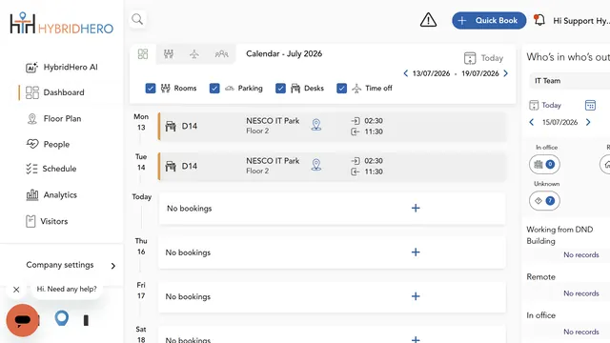Go to next week after 19/07/2026
Viewport: 610px width, 343px height.
(x=506, y=73)
